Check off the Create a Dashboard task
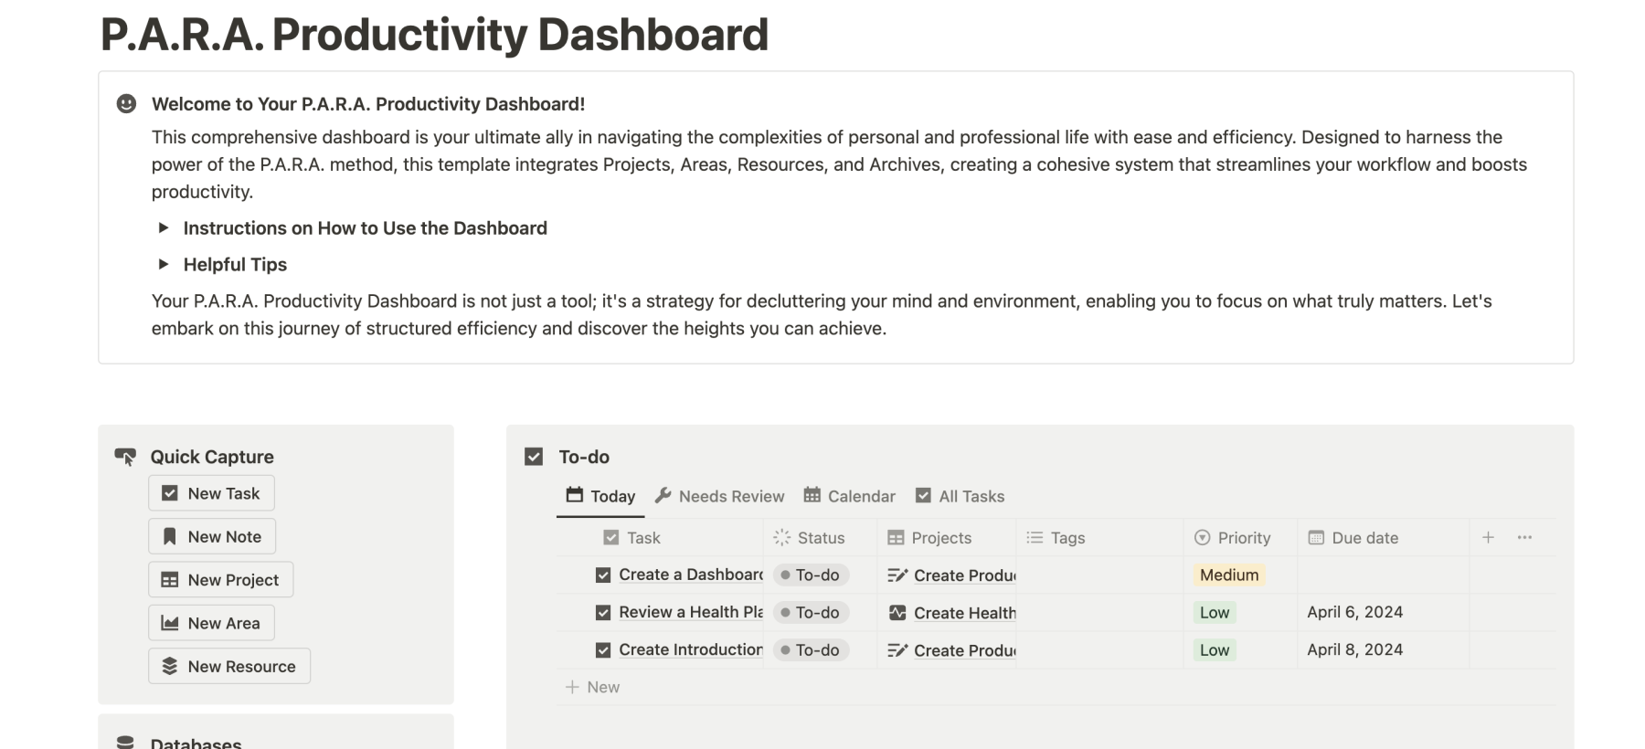 click(603, 575)
